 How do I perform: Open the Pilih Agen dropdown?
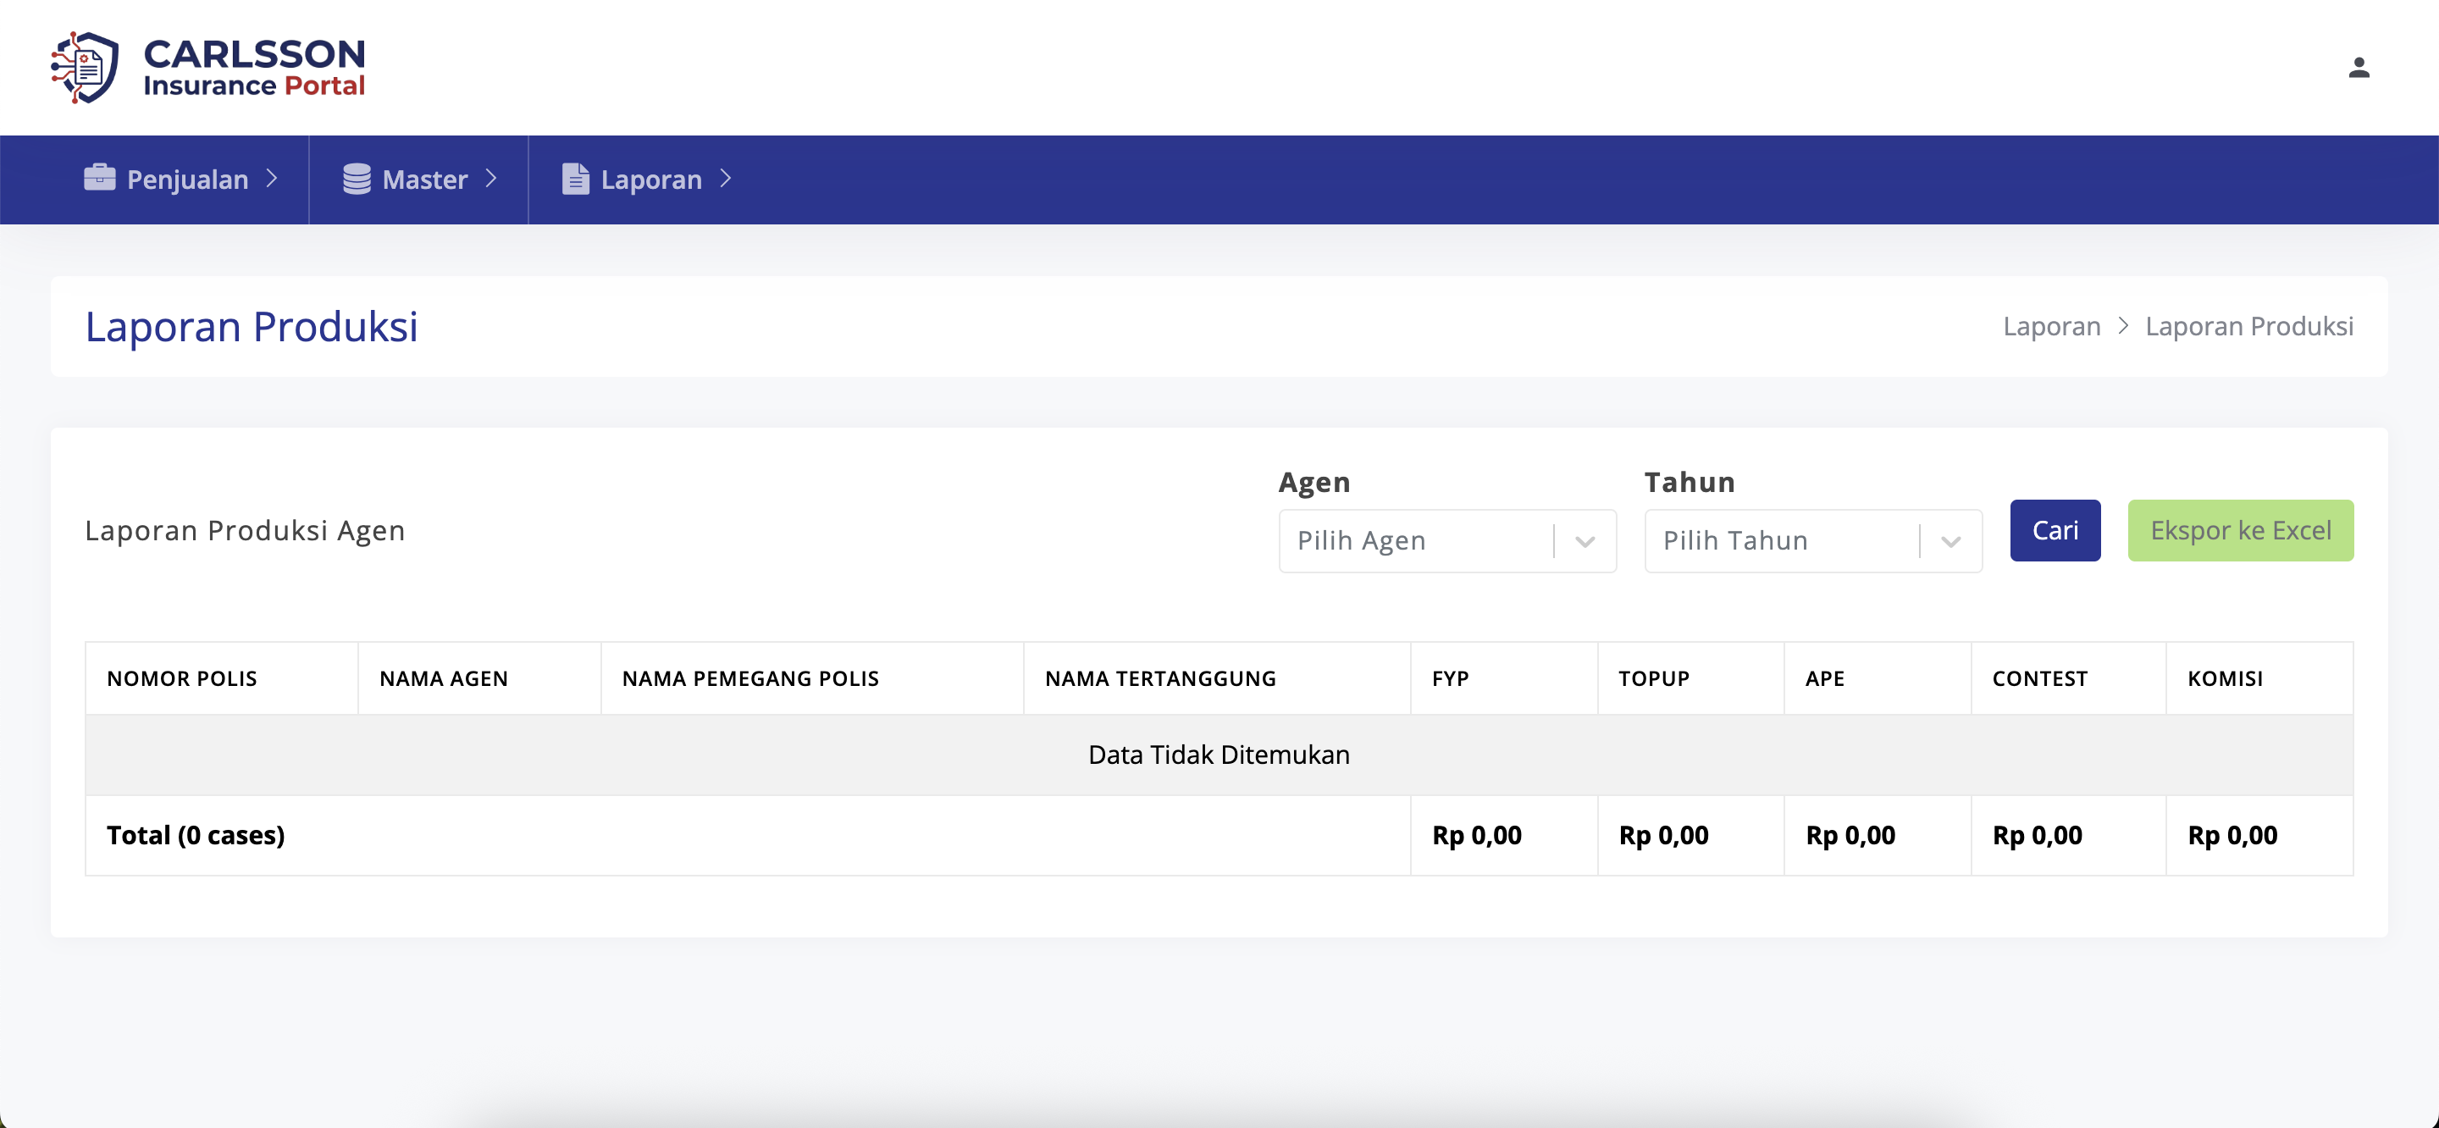click(1446, 541)
